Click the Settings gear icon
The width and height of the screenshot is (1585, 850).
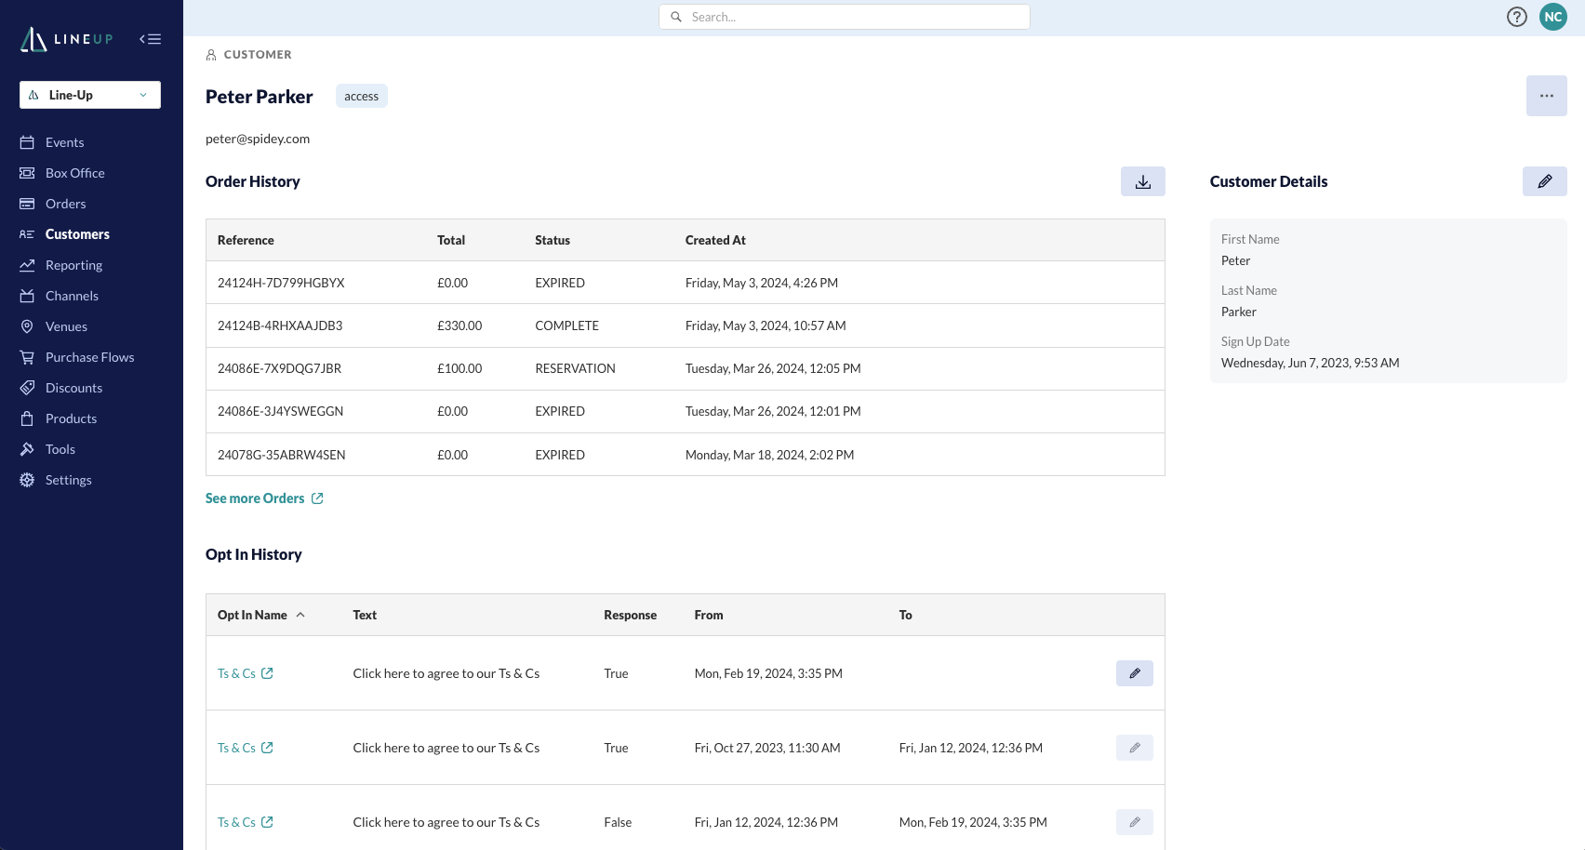27,480
